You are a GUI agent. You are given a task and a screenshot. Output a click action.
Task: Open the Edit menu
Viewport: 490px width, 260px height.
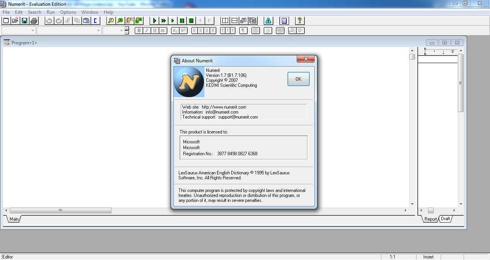19,12
